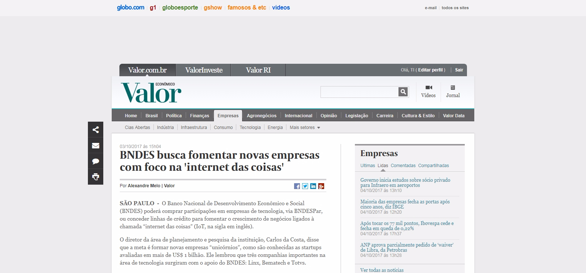Open Agronegócios section
586x273 pixels.
point(262,116)
